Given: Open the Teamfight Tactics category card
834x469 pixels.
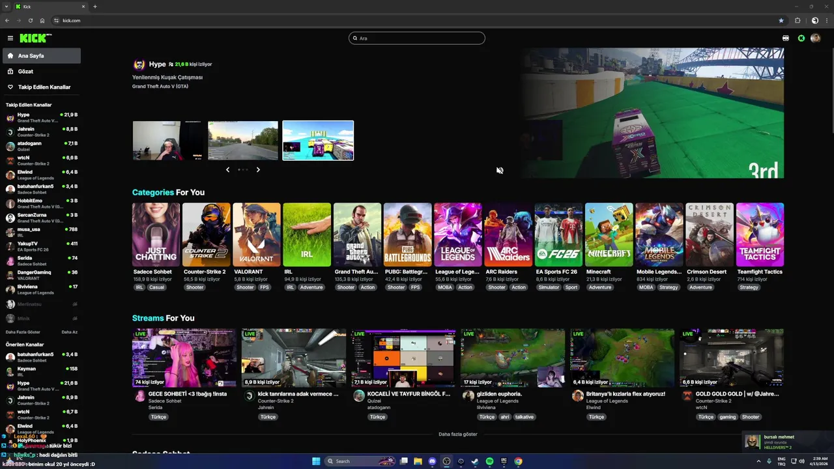Looking at the screenshot, I should coord(760,234).
